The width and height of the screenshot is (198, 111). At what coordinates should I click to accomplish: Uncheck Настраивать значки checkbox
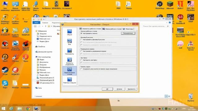click(81, 33)
